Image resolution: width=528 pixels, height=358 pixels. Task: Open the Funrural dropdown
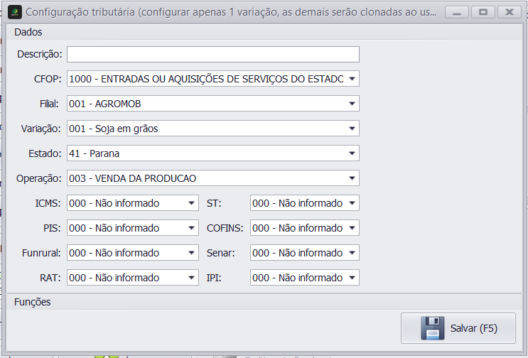pyautogui.click(x=133, y=253)
